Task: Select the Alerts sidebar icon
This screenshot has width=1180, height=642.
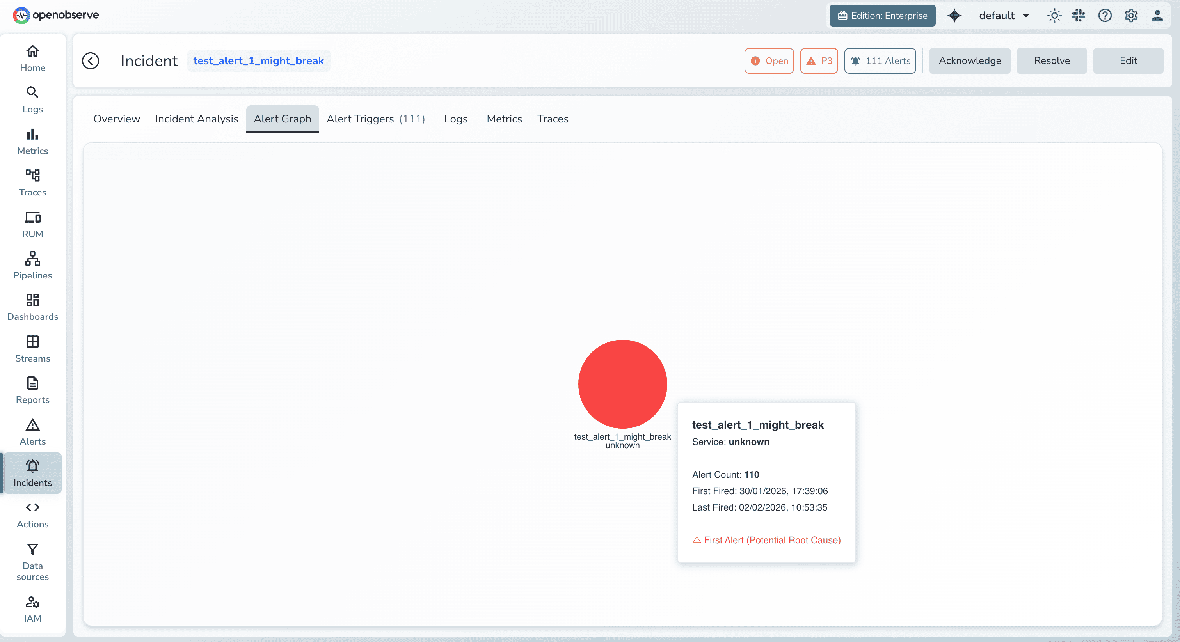Action: pyautogui.click(x=32, y=431)
